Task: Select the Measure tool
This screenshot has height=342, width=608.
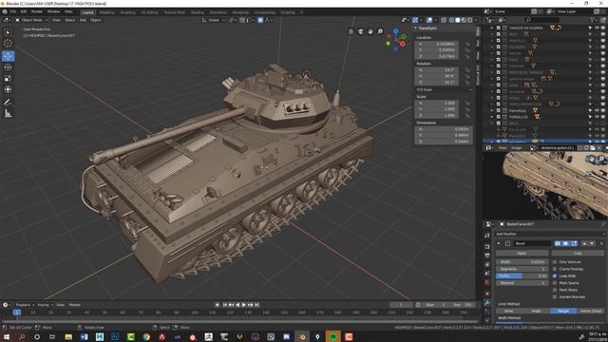Action: click(9, 114)
